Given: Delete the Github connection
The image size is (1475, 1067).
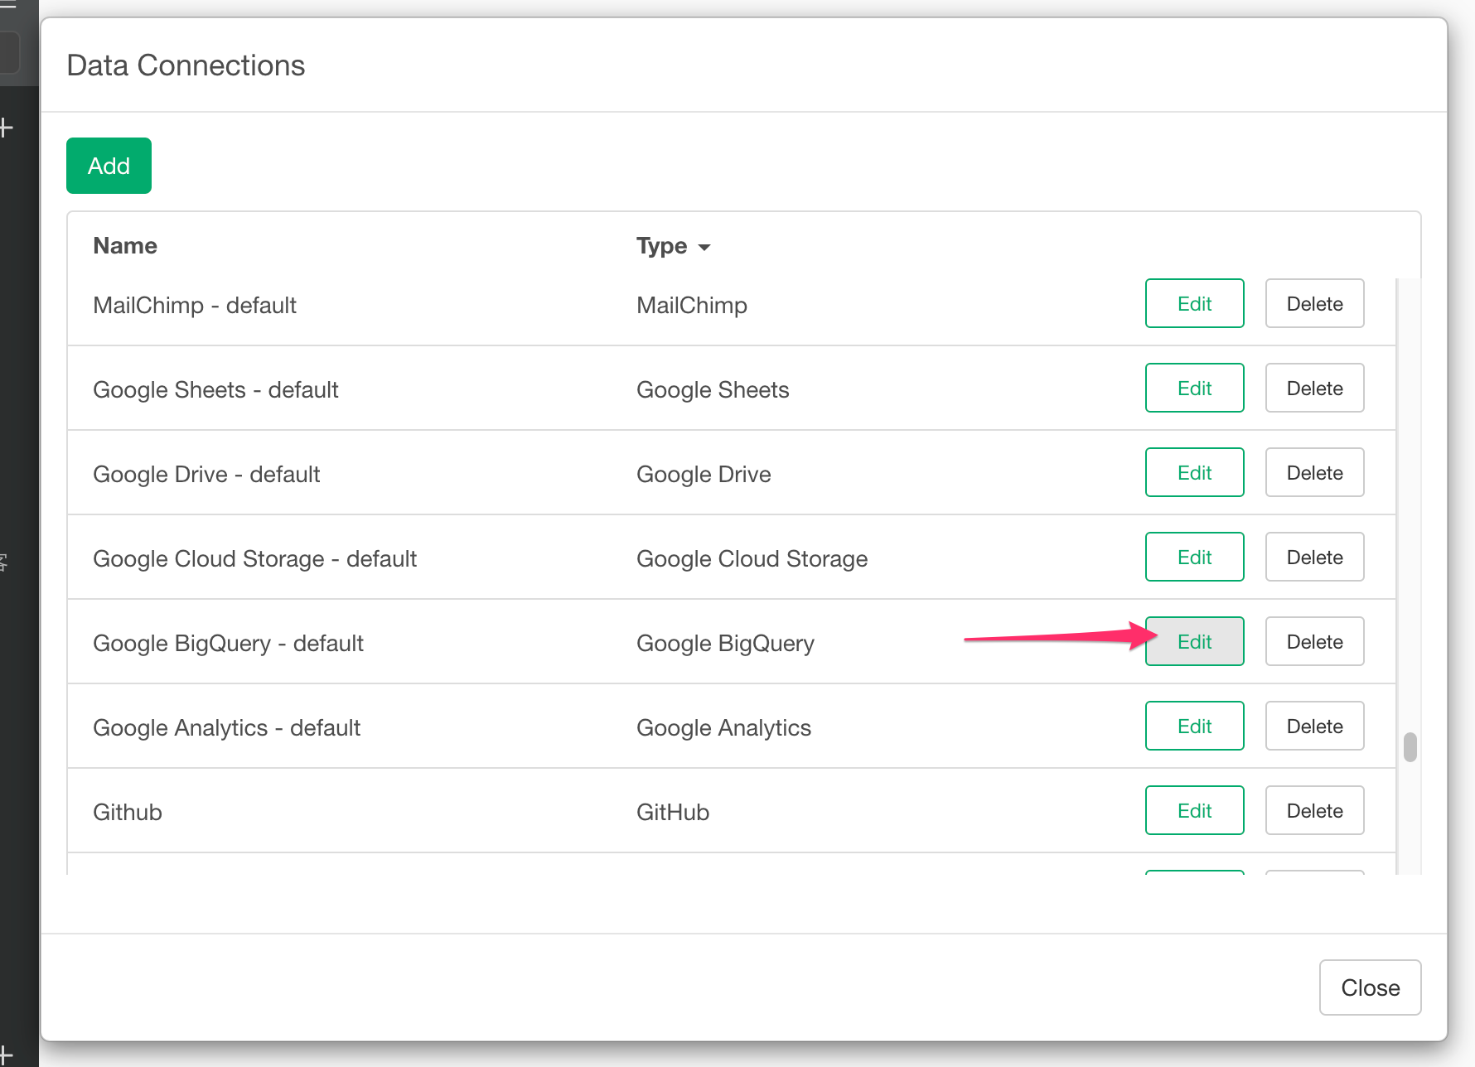Looking at the screenshot, I should (1314, 810).
